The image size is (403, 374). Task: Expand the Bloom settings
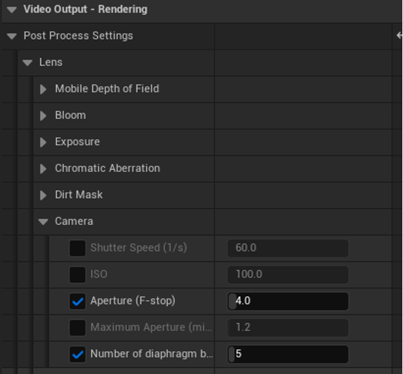[43, 116]
